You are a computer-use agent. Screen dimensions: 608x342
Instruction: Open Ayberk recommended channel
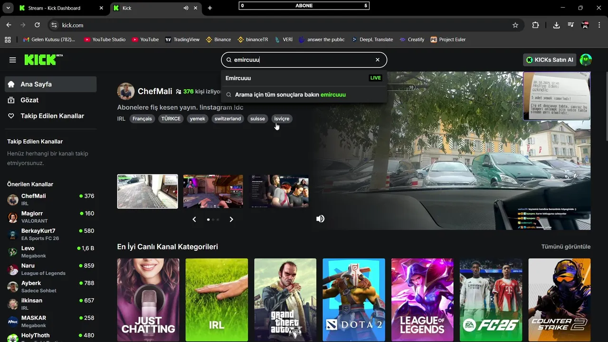pyautogui.click(x=50, y=286)
